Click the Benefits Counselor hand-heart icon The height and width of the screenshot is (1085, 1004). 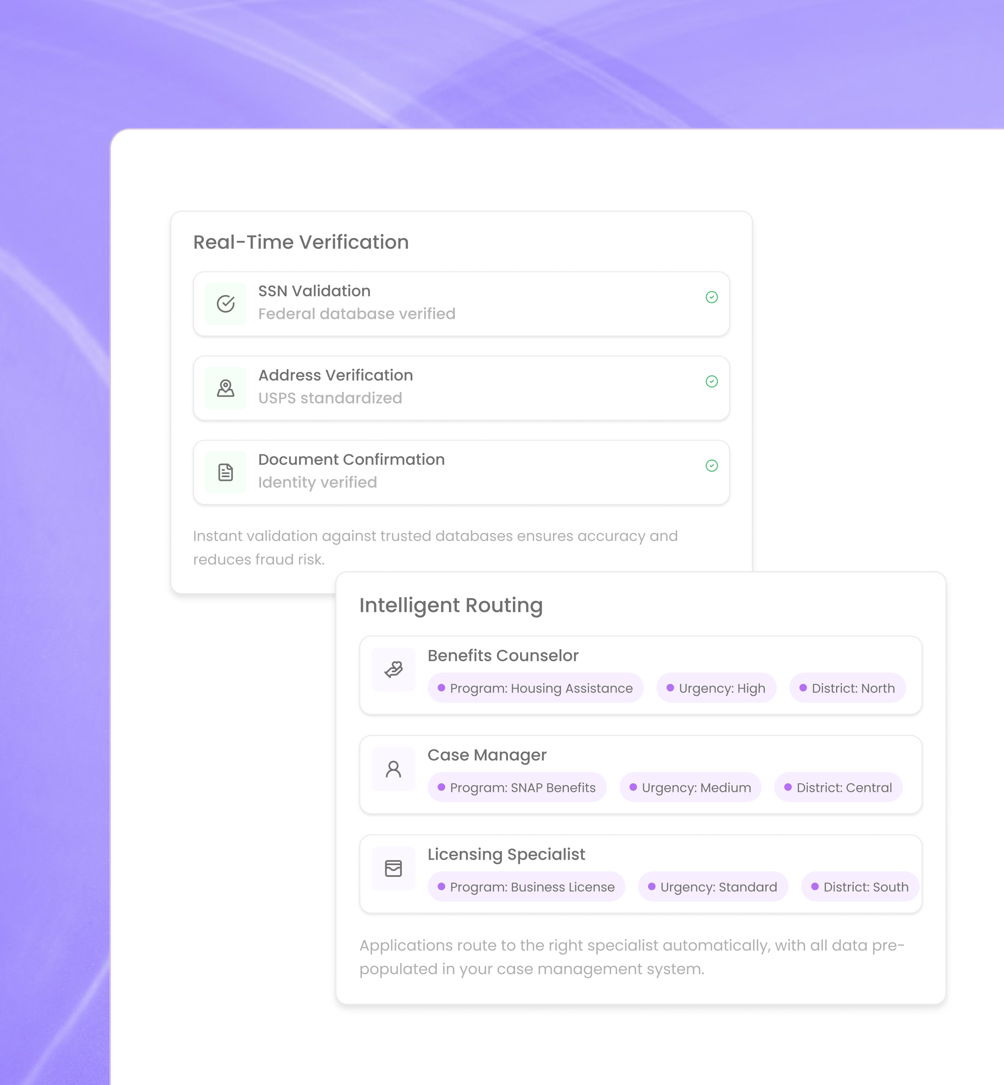pyautogui.click(x=393, y=669)
